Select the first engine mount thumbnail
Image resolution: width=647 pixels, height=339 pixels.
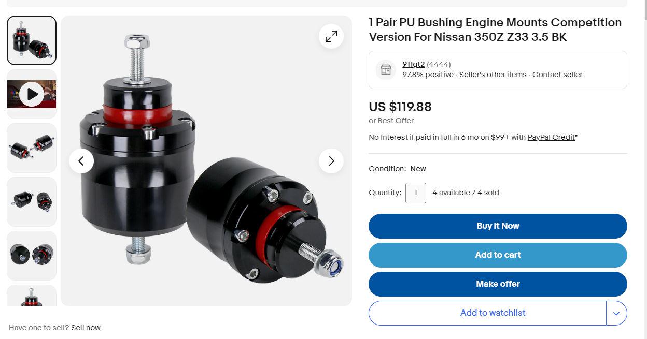(31, 40)
